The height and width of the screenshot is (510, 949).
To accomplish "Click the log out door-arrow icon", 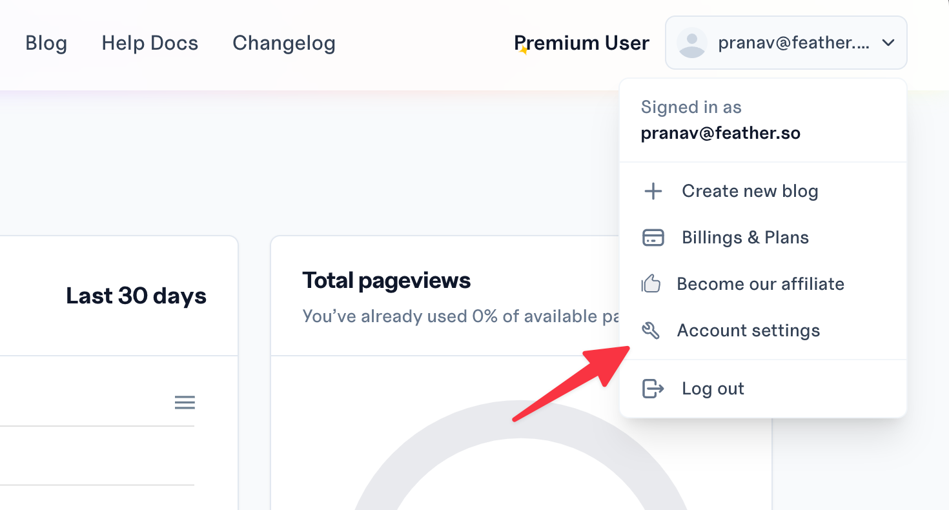I will [x=653, y=389].
